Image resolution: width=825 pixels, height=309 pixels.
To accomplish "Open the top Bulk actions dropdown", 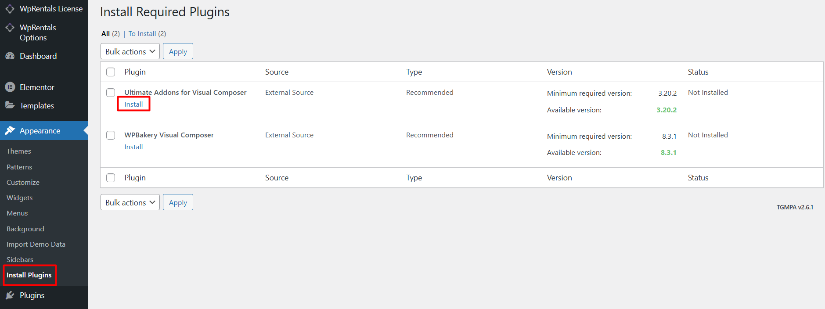I will pyautogui.click(x=130, y=51).
